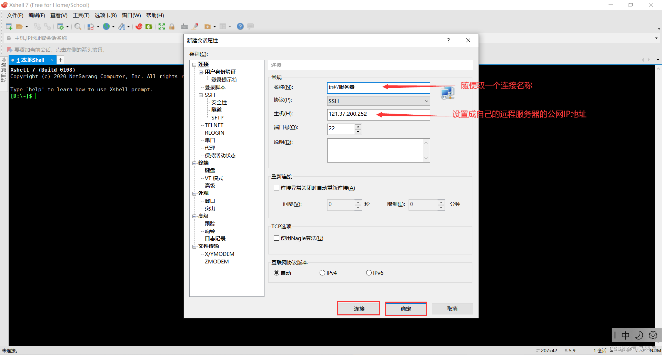Image resolution: width=662 pixels, height=355 pixels.
Task: Select the ZMODEM tree item
Action: click(217, 261)
